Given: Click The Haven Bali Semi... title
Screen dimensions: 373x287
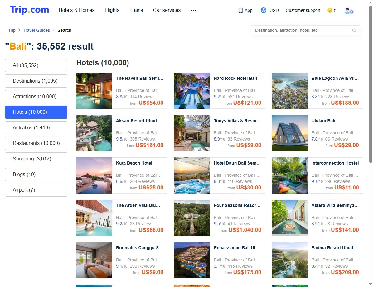Looking at the screenshot, I should click(x=140, y=78).
